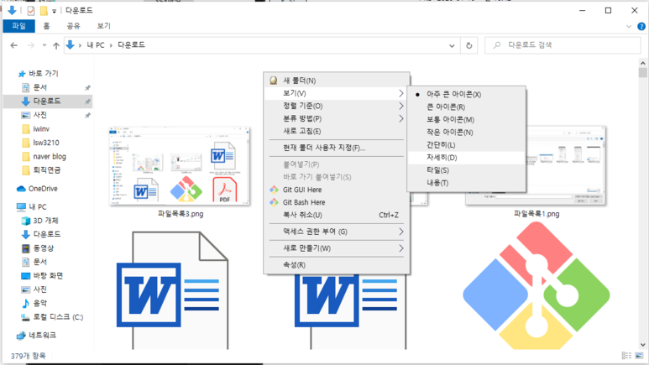
Task: Expand the 분류 방법(P) submenu
Action: point(337,118)
